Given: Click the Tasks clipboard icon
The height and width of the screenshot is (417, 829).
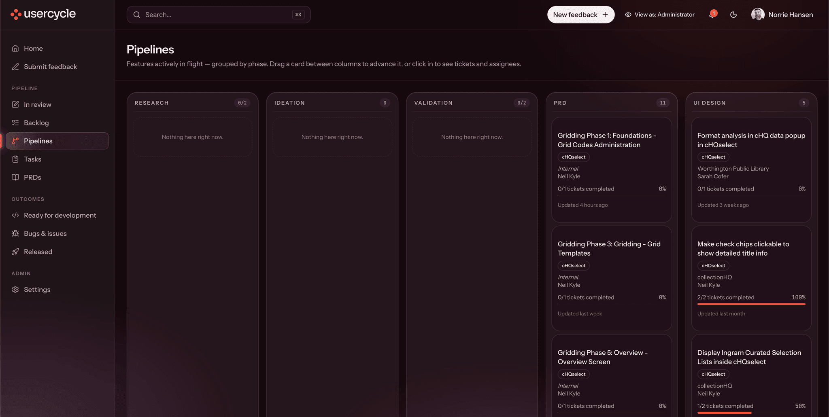Looking at the screenshot, I should point(15,159).
